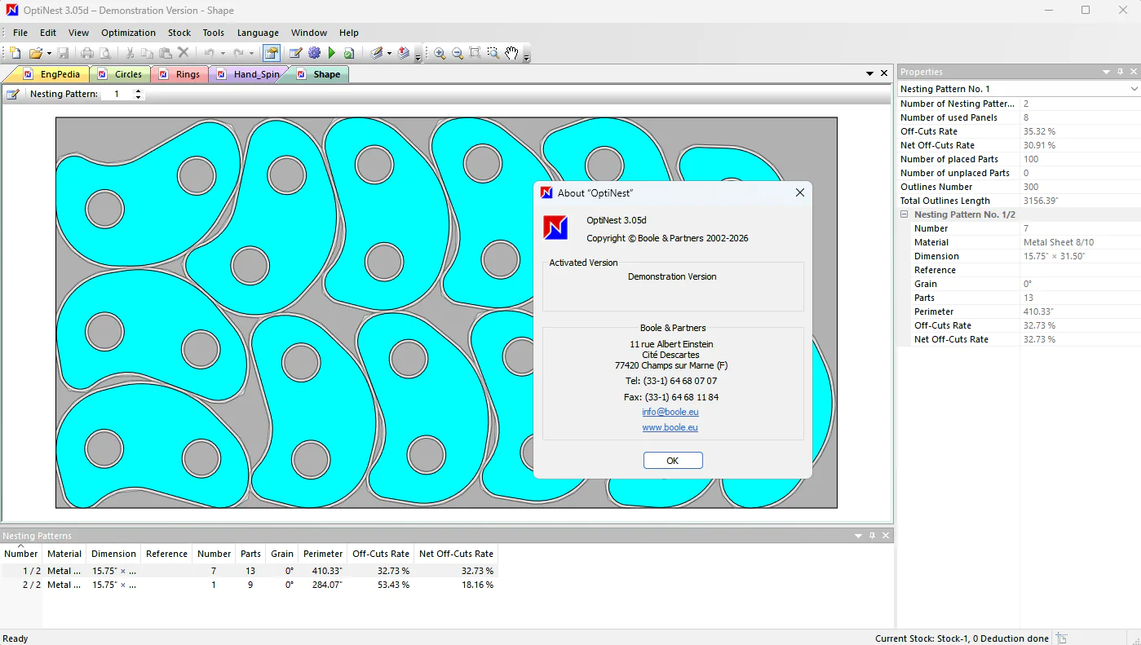Screen dimensions: 1141x645
Task: Open the Optimization menu
Action: point(128,33)
